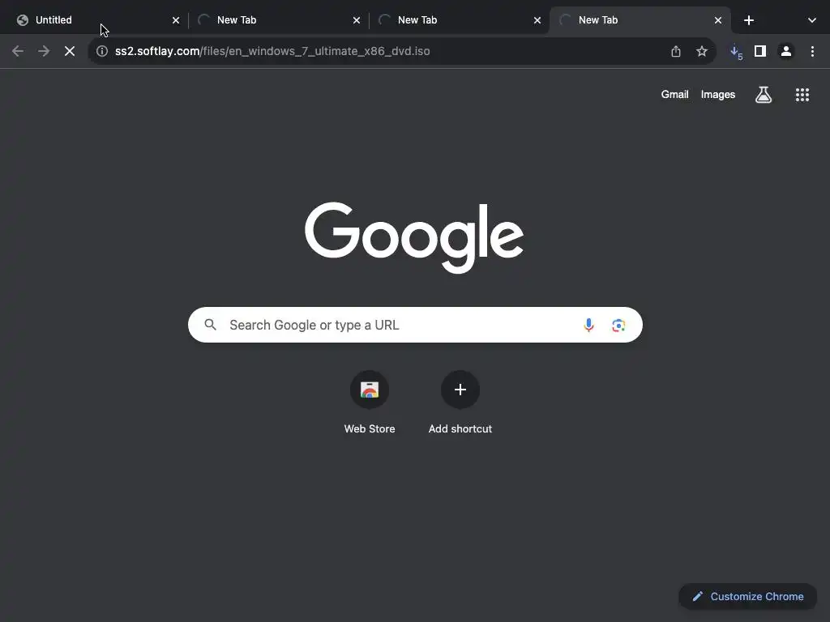Stop loading the page
Image resolution: width=830 pixels, height=622 pixels.
coord(70,51)
